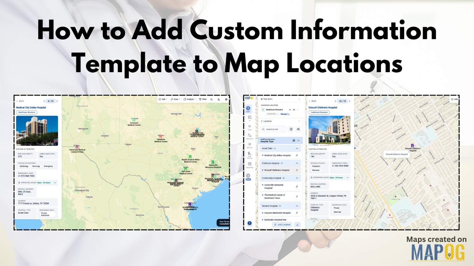This screenshot has height=266, width=474.
Task: Edit The Medical Center of Southeast Texas
Action: coord(297,197)
